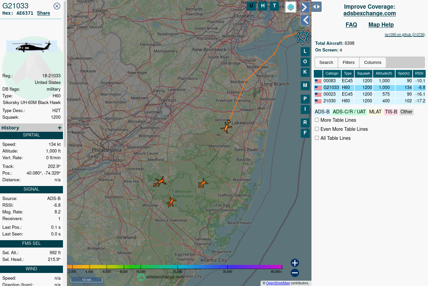Screen dimensions: 428x286
Task: Zoom in with the plus button
Action: click(295, 263)
